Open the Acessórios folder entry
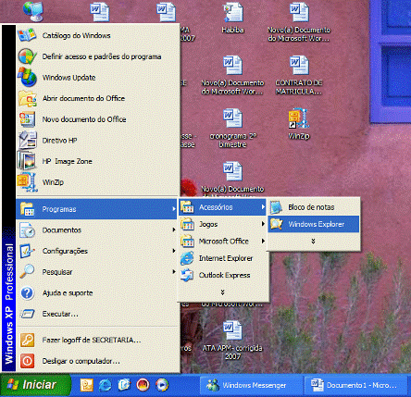 point(222,207)
